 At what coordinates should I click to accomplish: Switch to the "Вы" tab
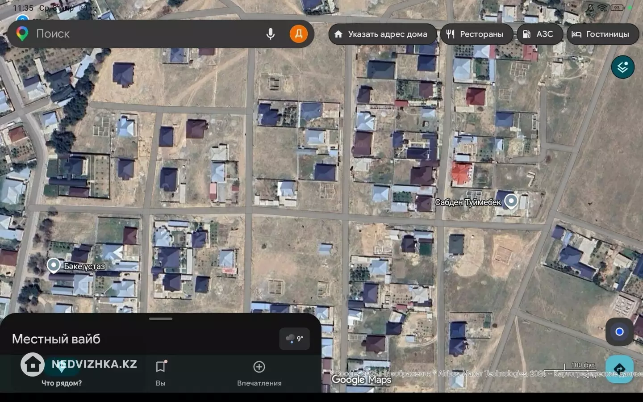[x=161, y=373]
